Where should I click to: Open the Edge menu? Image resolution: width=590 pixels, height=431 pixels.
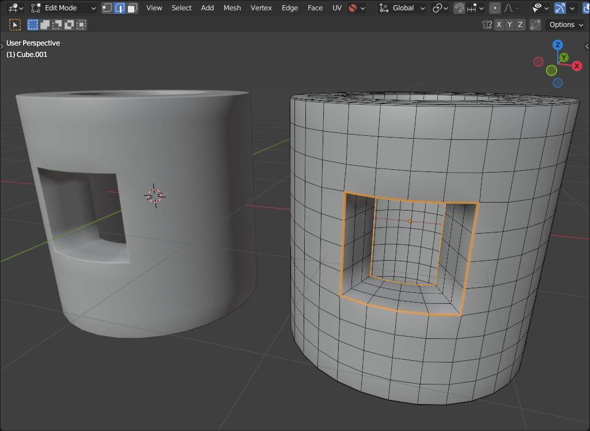click(x=290, y=8)
